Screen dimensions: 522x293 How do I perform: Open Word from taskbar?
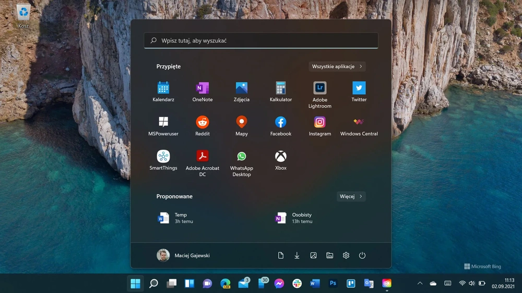(x=315, y=284)
